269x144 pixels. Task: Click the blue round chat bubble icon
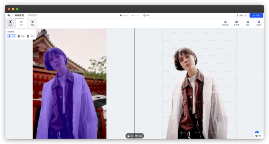[x=257, y=132]
